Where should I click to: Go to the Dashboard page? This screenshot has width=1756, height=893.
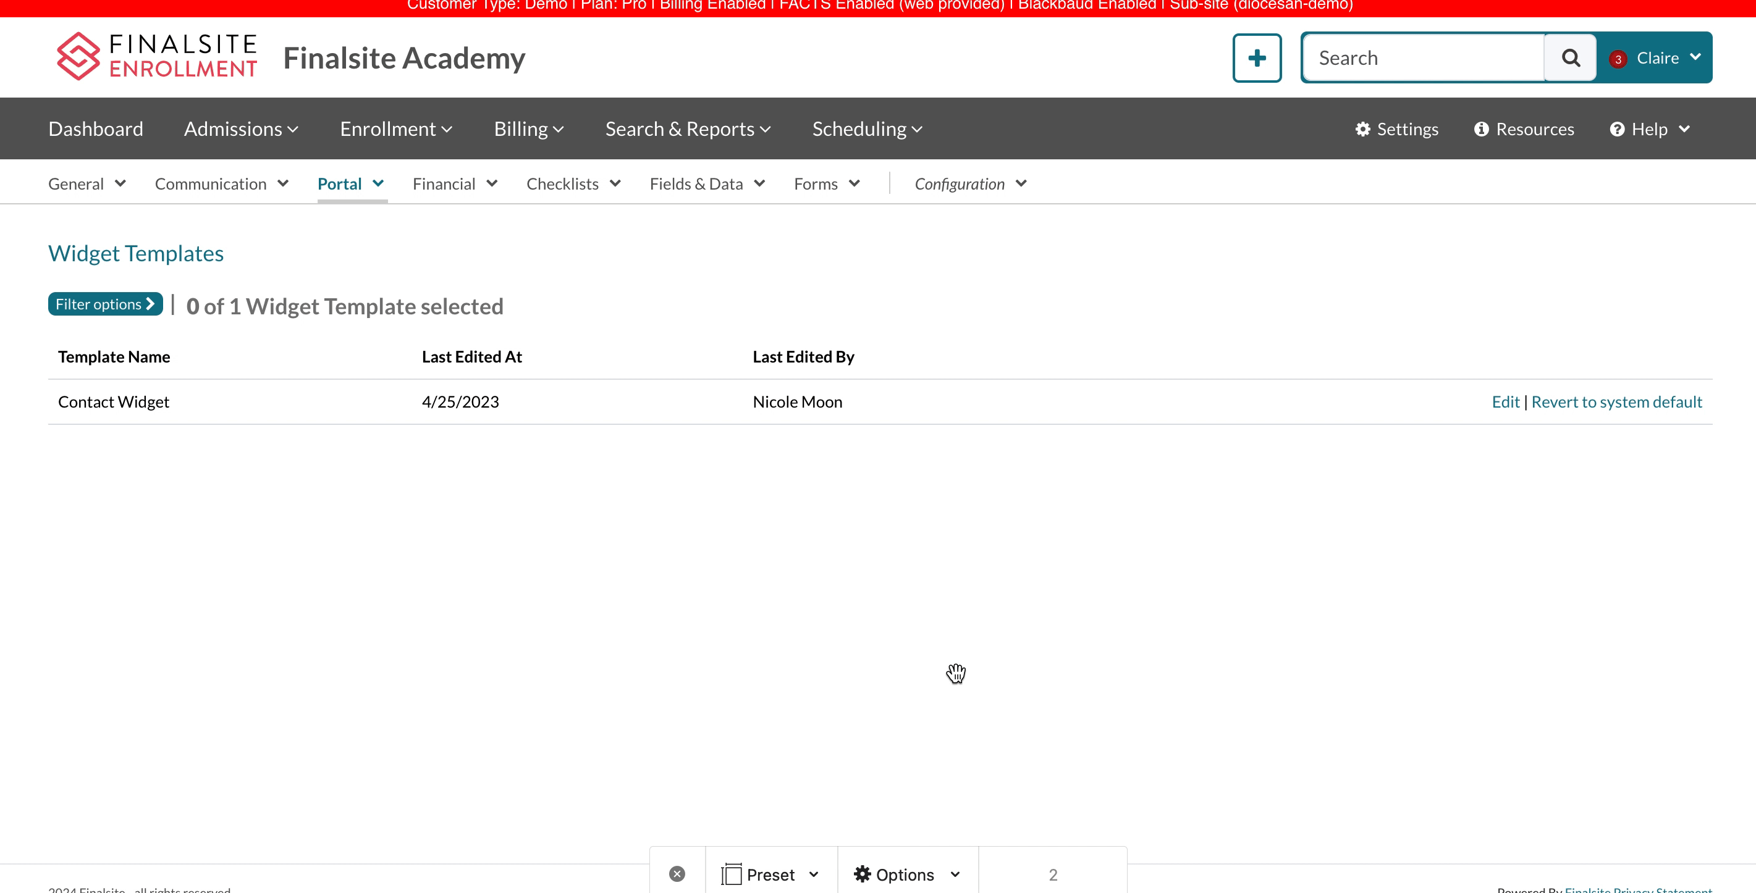tap(95, 128)
